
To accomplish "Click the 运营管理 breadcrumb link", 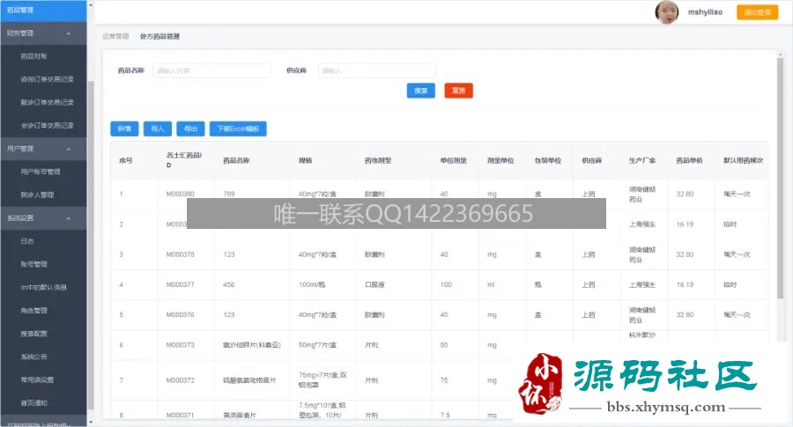I will click(115, 36).
